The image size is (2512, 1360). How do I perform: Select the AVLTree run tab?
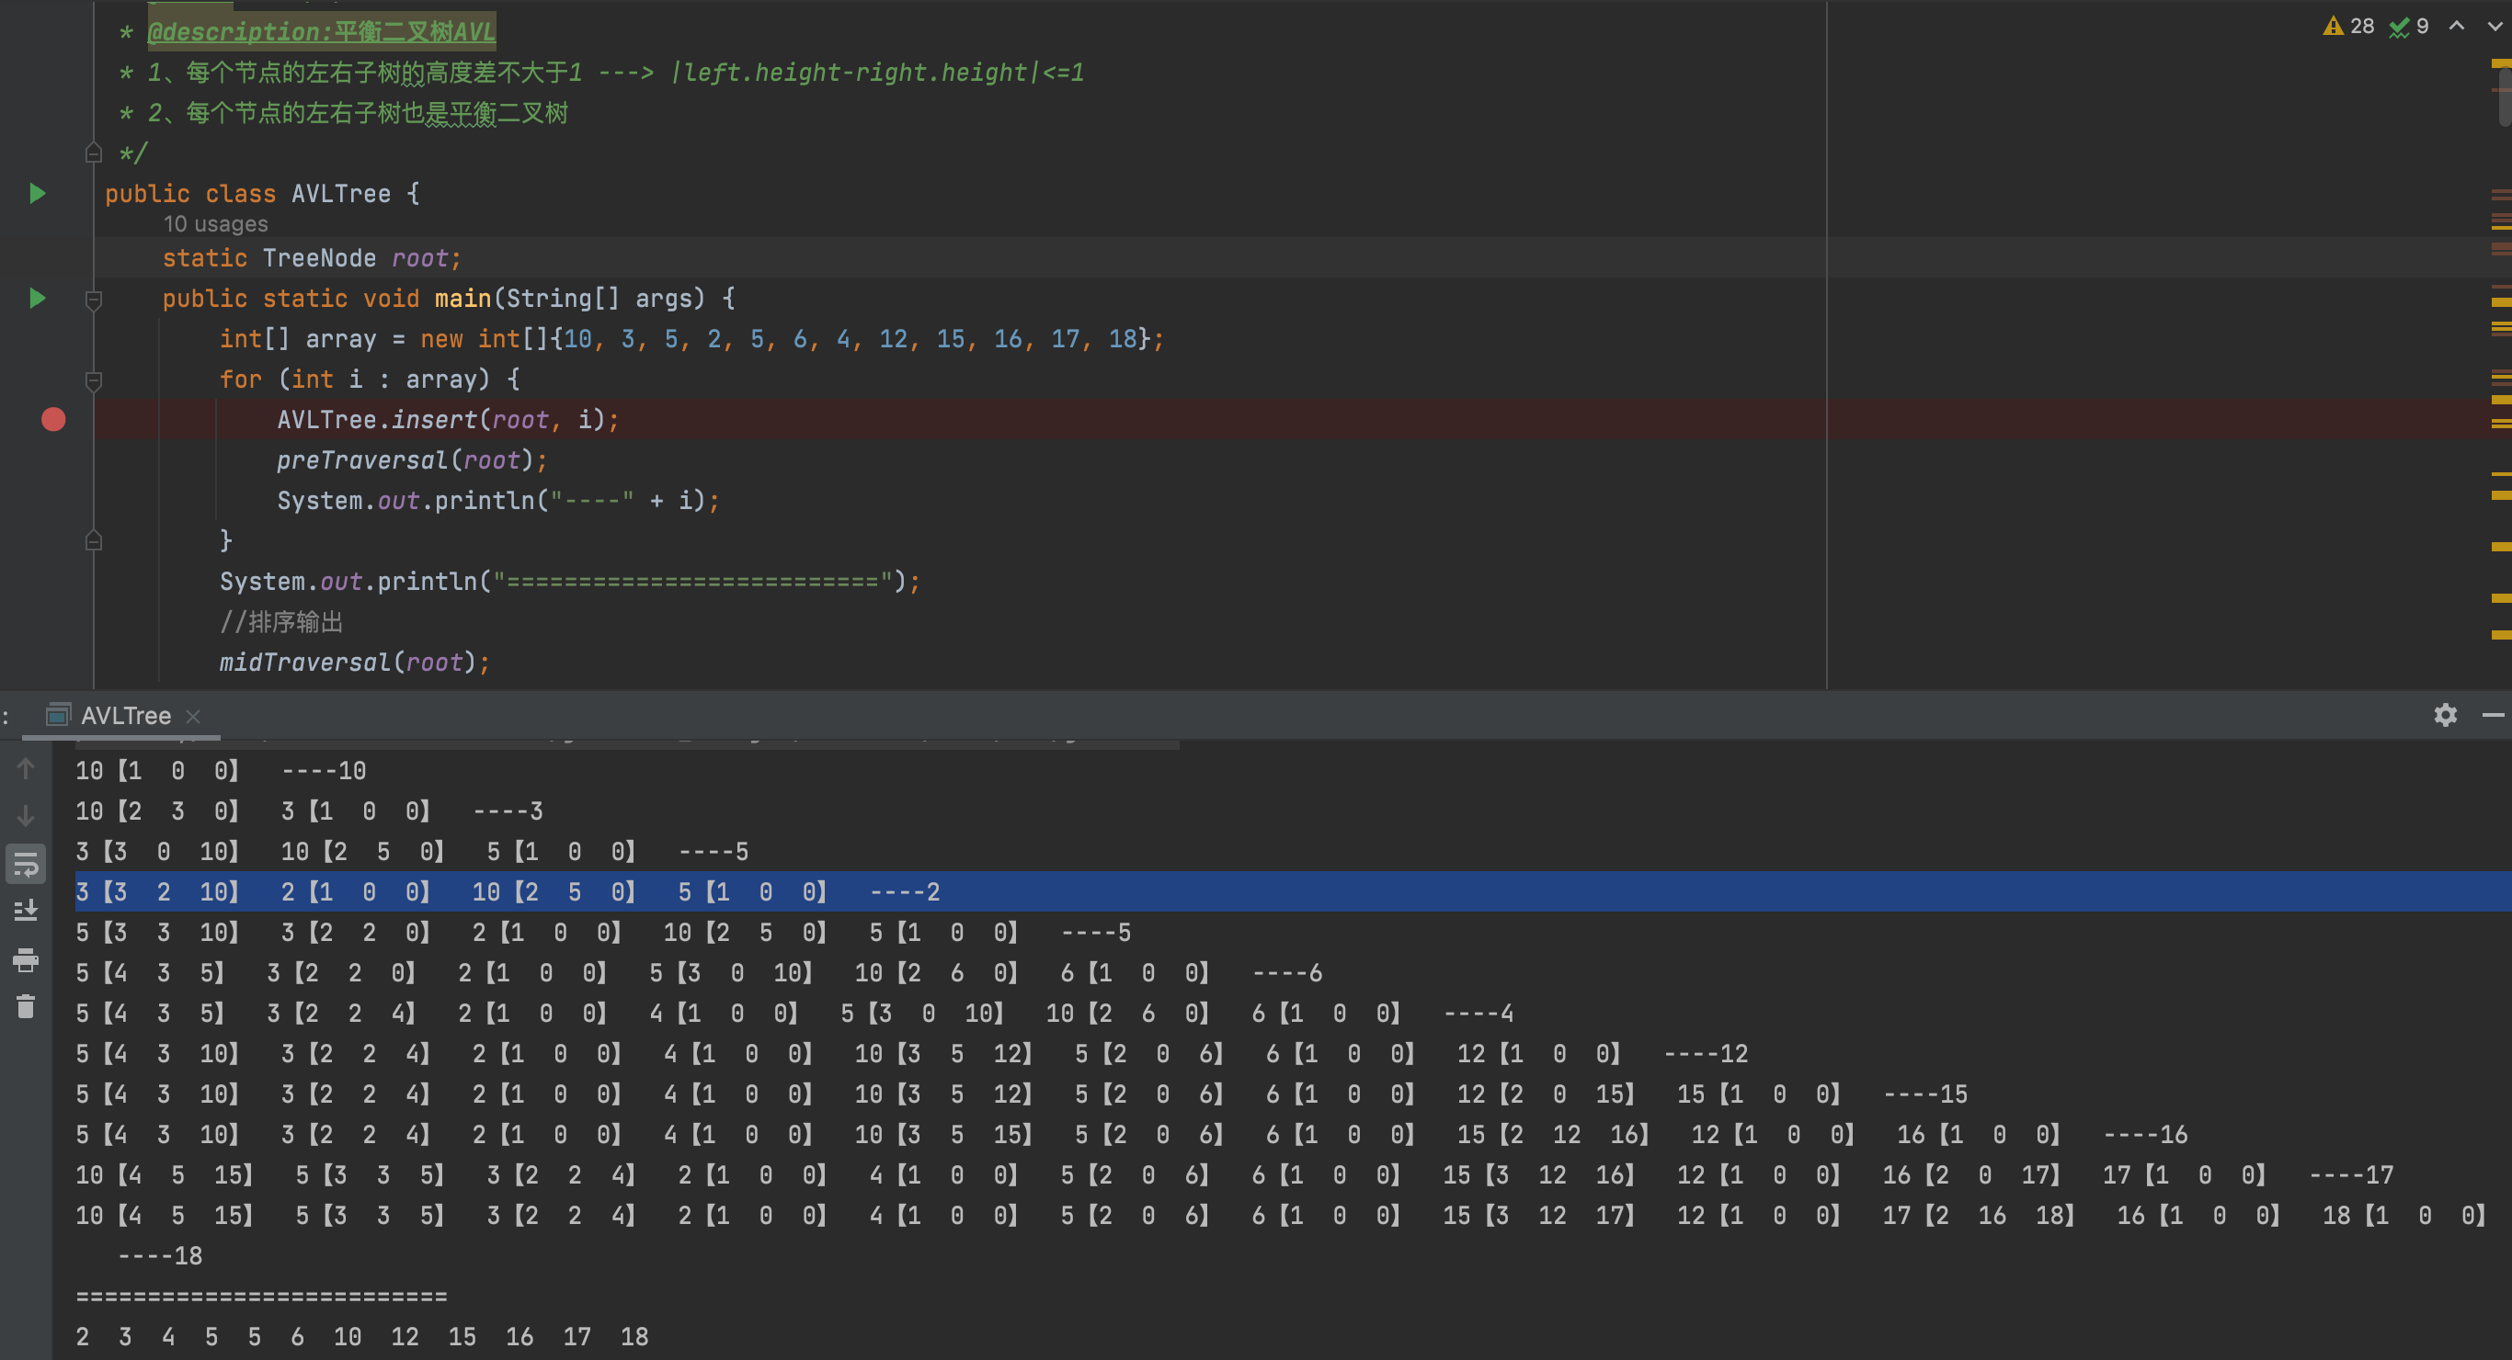[125, 717]
